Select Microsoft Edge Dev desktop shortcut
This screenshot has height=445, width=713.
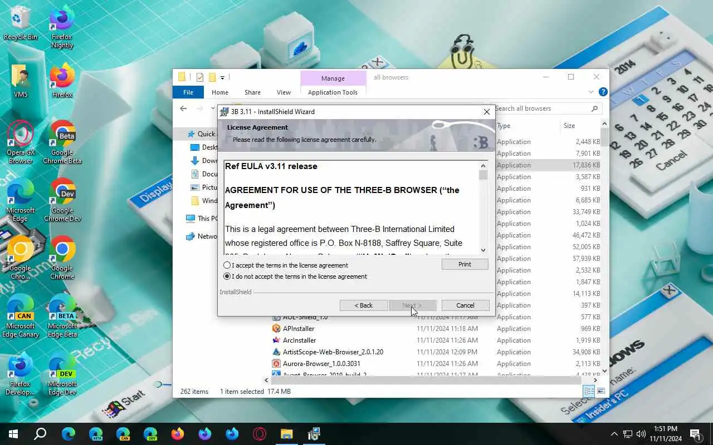tap(62, 374)
